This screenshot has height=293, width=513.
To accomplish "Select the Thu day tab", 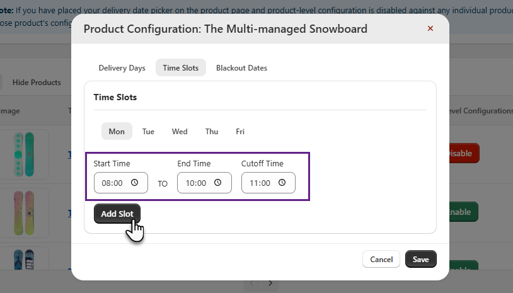I will (x=211, y=132).
